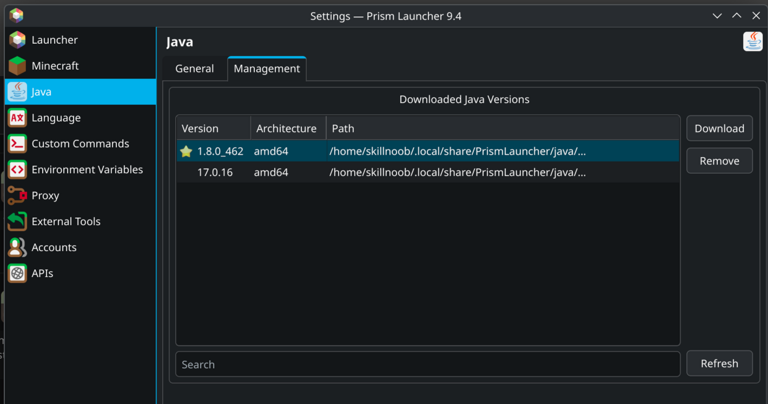Click the star icon beside Java 1.8.0_462
This screenshot has height=404, width=768.
click(186, 151)
